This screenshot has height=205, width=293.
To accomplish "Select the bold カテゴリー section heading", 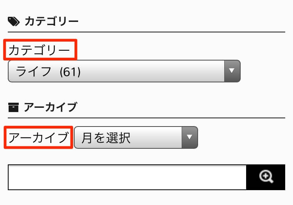I will [52, 21].
